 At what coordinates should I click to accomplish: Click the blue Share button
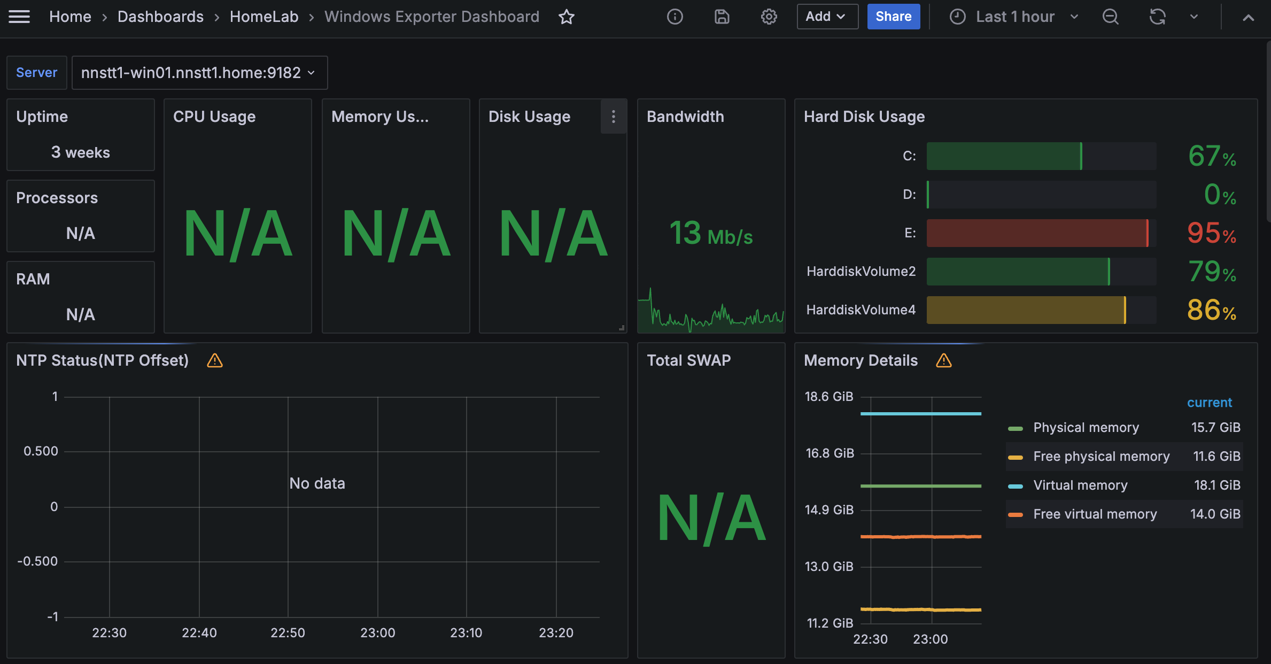coord(893,17)
